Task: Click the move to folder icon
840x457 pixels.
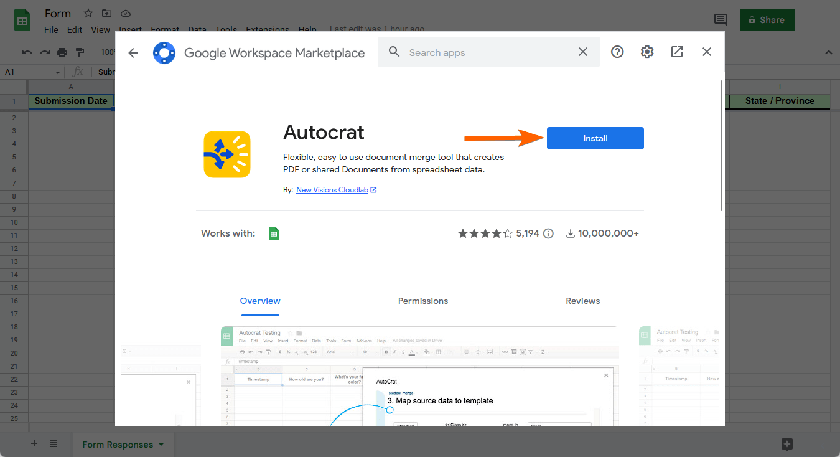Action: 107,13
